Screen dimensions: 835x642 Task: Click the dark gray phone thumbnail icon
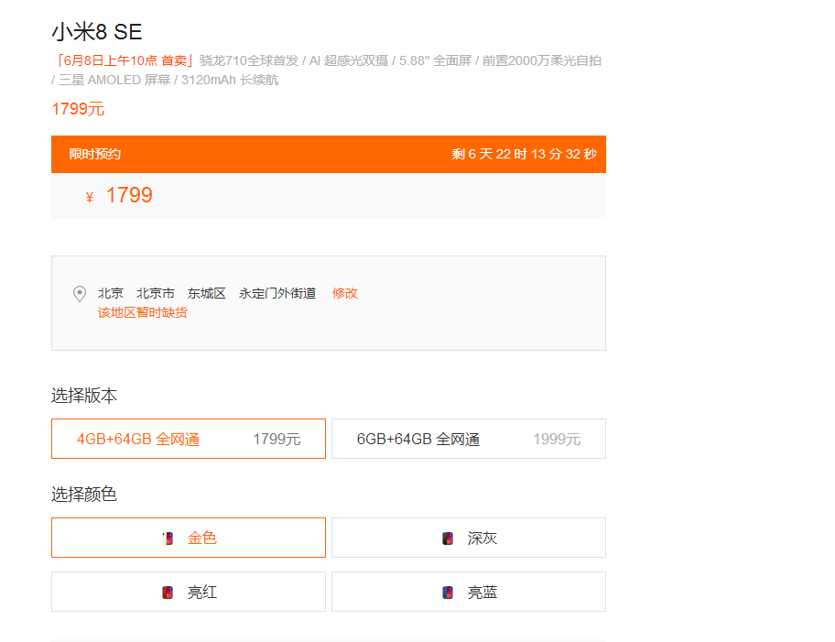(448, 539)
